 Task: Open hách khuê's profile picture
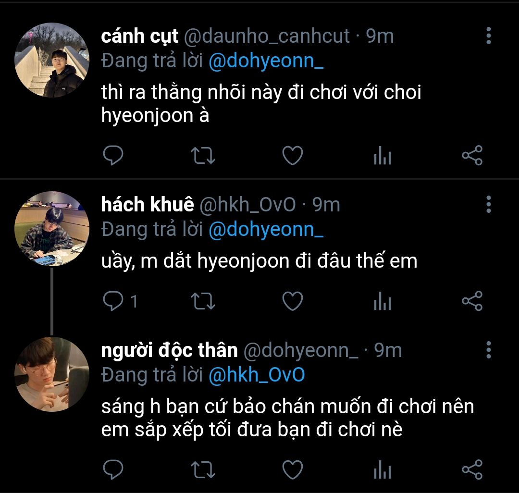(52, 229)
